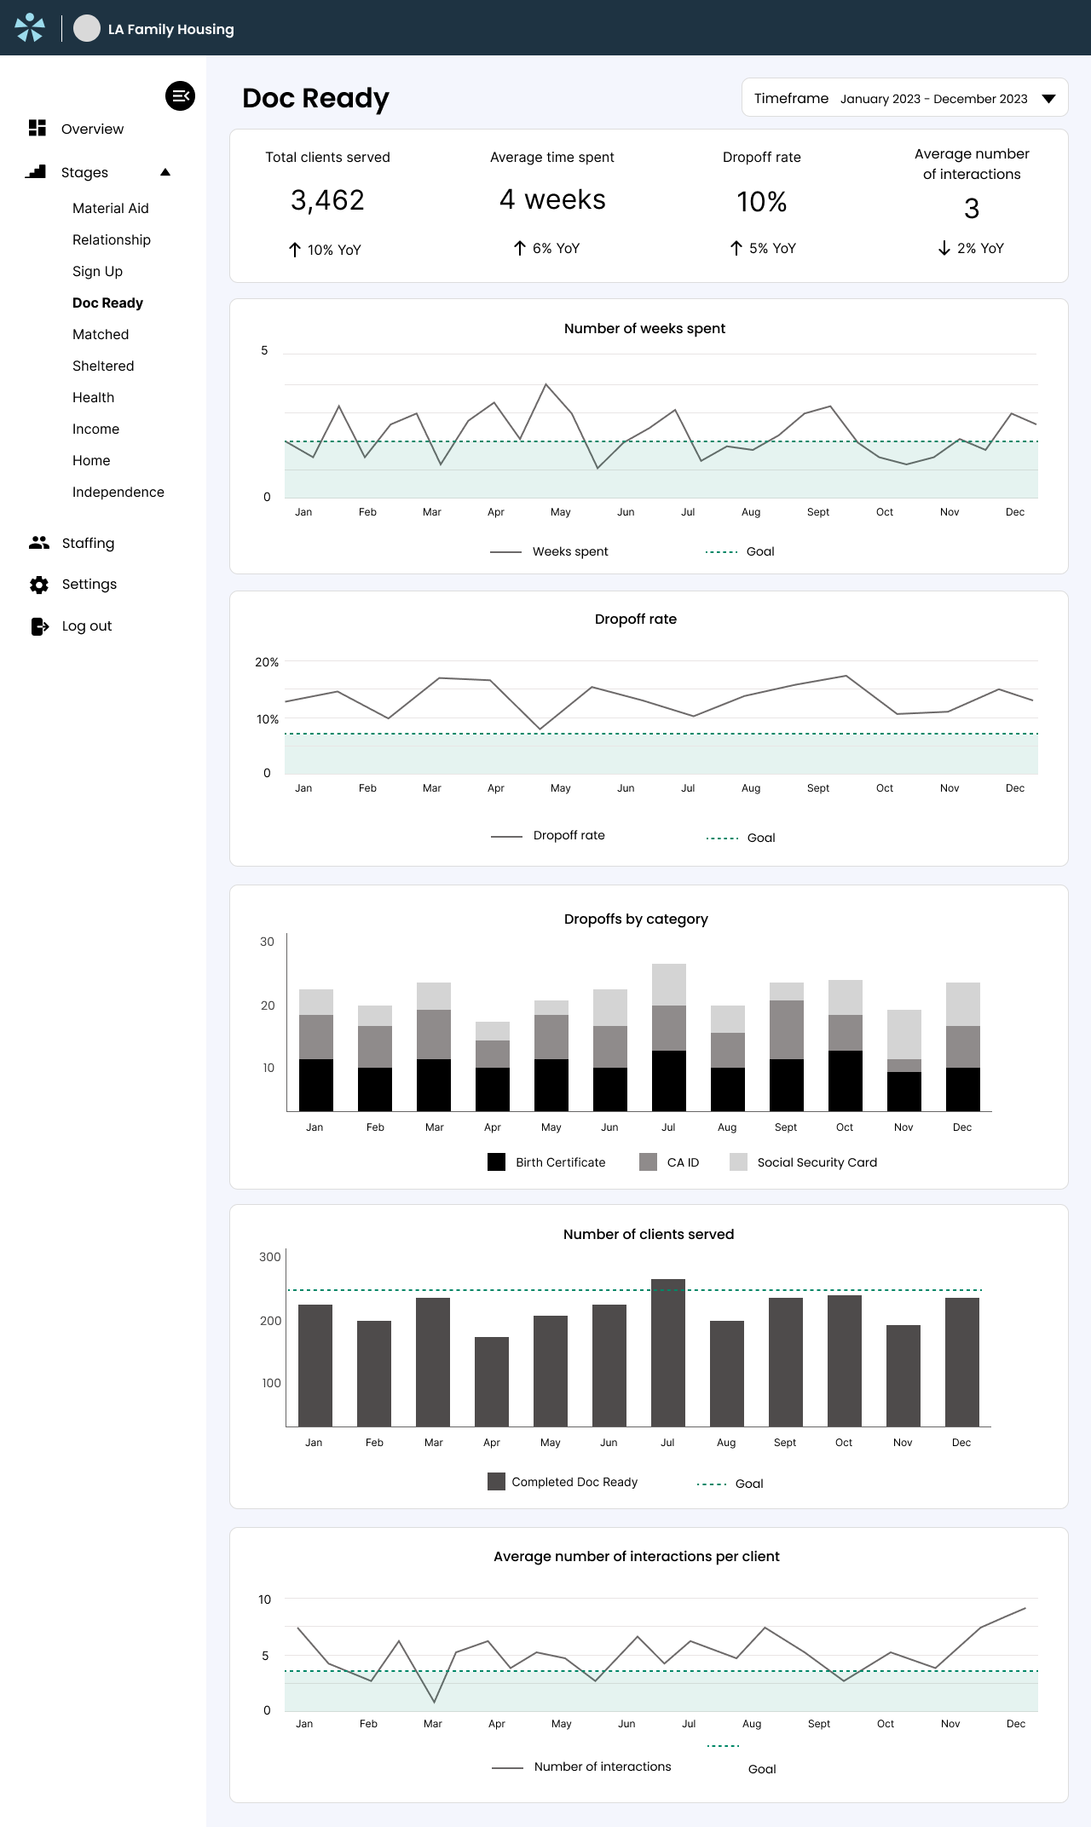This screenshot has width=1091, height=1827.
Task: Click the July bar in Number of clients served
Action: (668, 1352)
